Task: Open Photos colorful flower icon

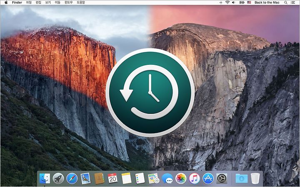Action: pyautogui.click(x=181, y=178)
